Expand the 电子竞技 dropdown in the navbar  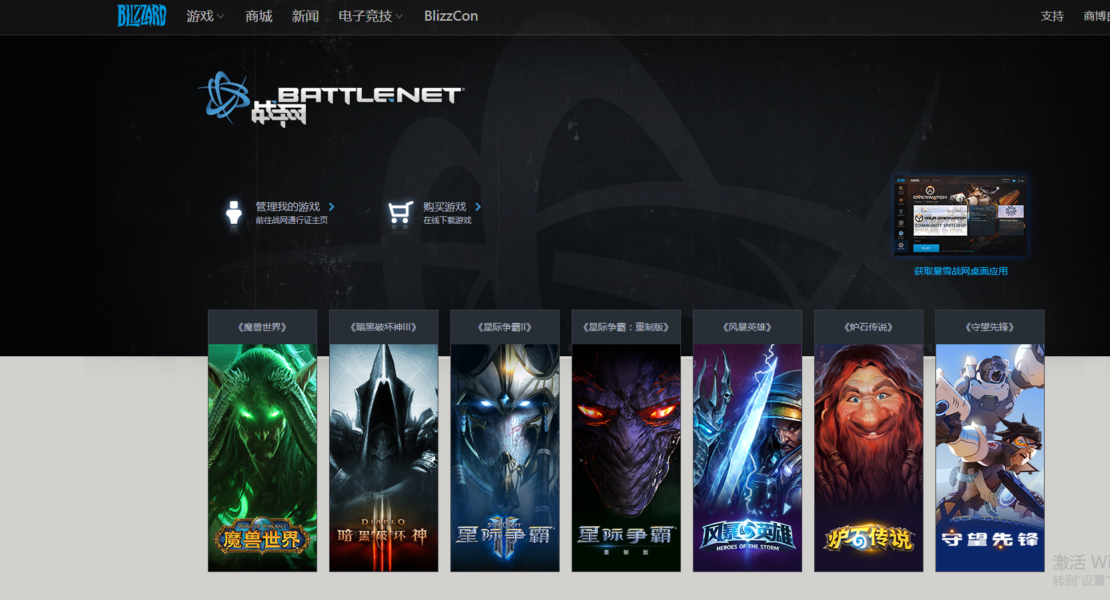370,16
